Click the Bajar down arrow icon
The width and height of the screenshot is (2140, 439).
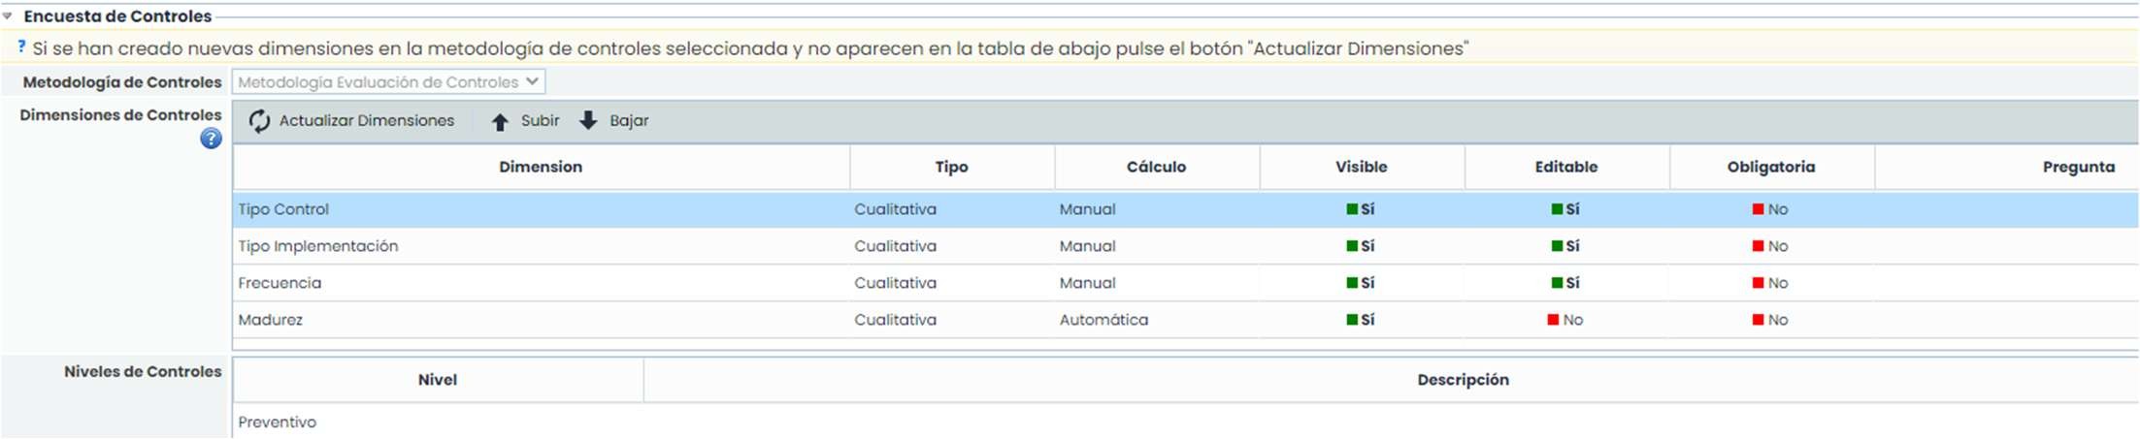click(588, 120)
